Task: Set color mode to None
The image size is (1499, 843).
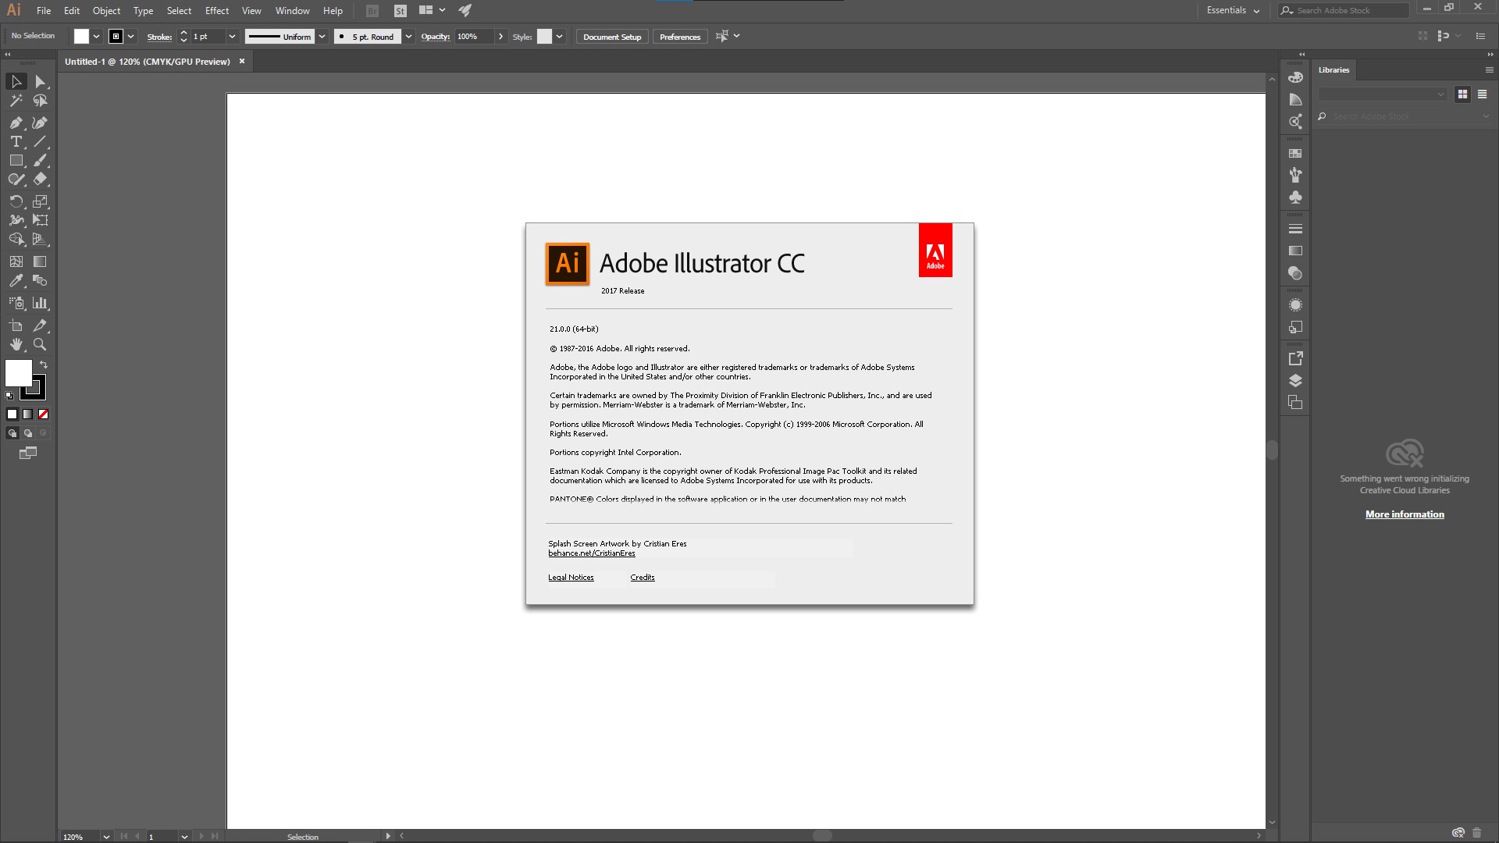Action: point(44,414)
